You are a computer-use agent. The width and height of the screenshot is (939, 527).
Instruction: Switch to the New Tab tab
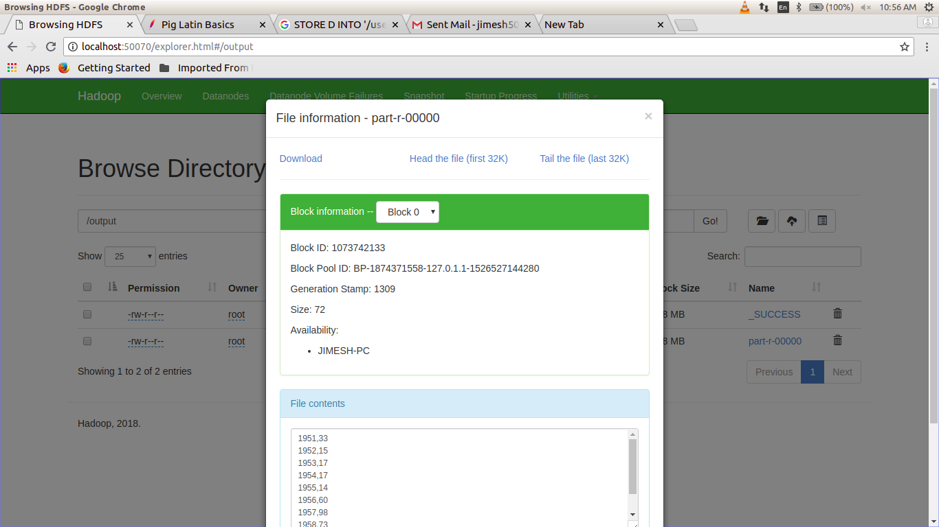[604, 25]
